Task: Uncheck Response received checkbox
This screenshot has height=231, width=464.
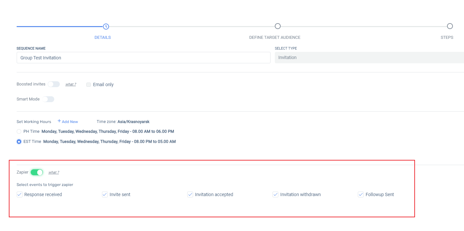Action: 20,194
